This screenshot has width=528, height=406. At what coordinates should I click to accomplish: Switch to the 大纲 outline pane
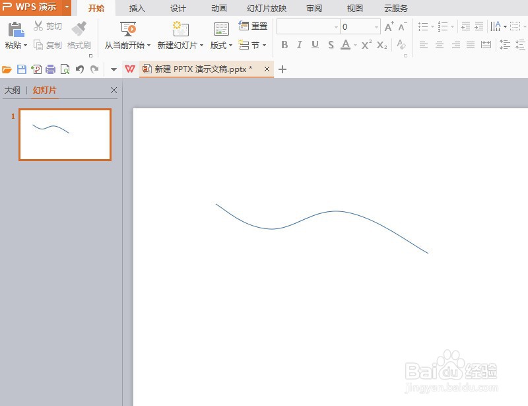[12, 90]
